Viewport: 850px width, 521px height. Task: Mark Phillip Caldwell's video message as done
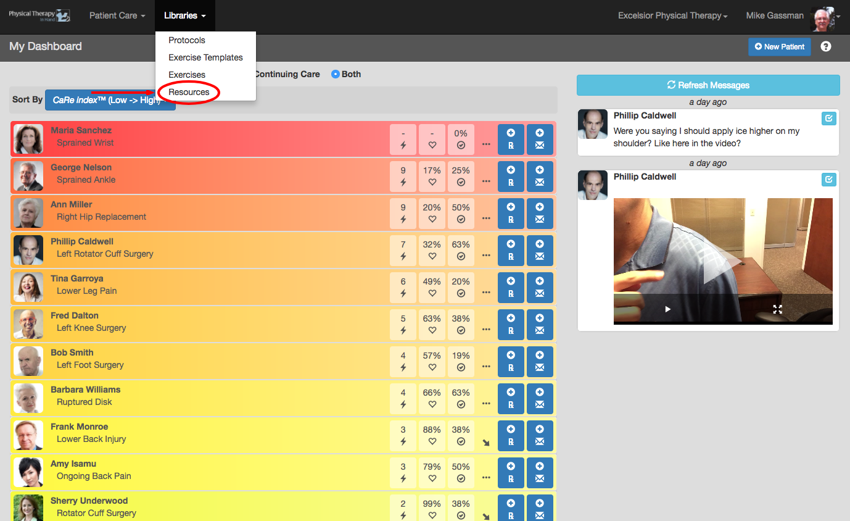(829, 180)
